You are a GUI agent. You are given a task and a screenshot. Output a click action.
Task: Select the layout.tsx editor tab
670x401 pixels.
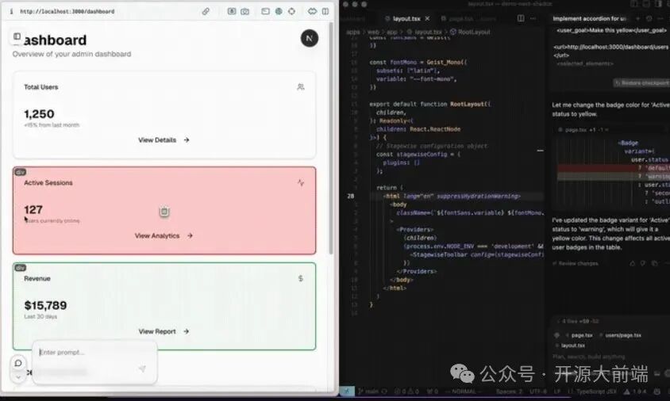click(406, 19)
